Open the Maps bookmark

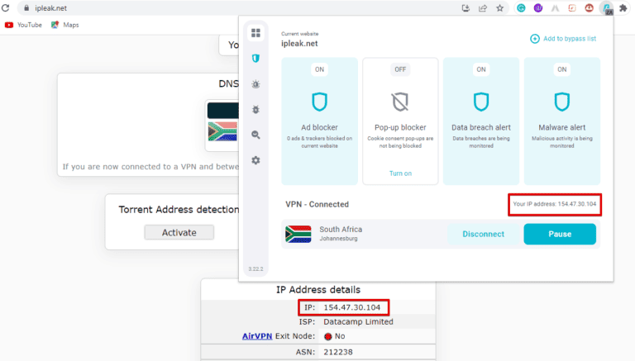point(64,25)
